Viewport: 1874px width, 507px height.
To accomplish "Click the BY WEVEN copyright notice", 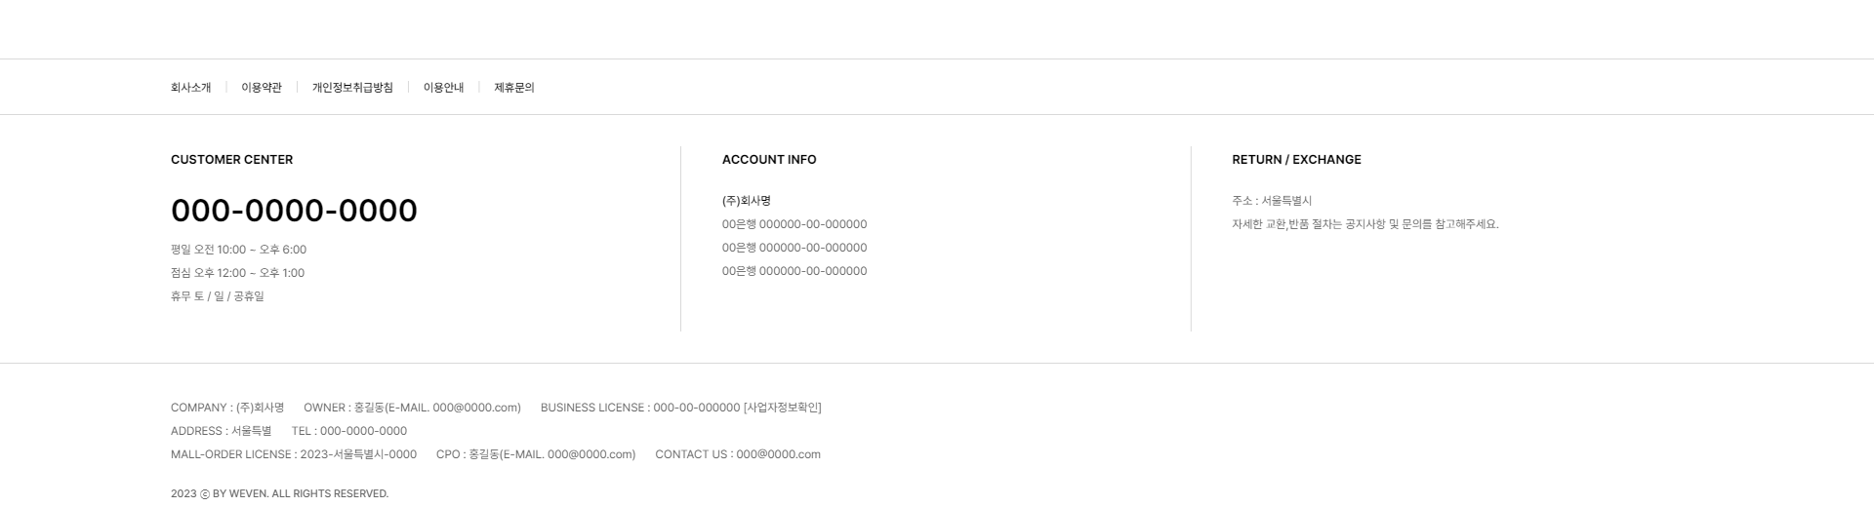I will (279, 493).
